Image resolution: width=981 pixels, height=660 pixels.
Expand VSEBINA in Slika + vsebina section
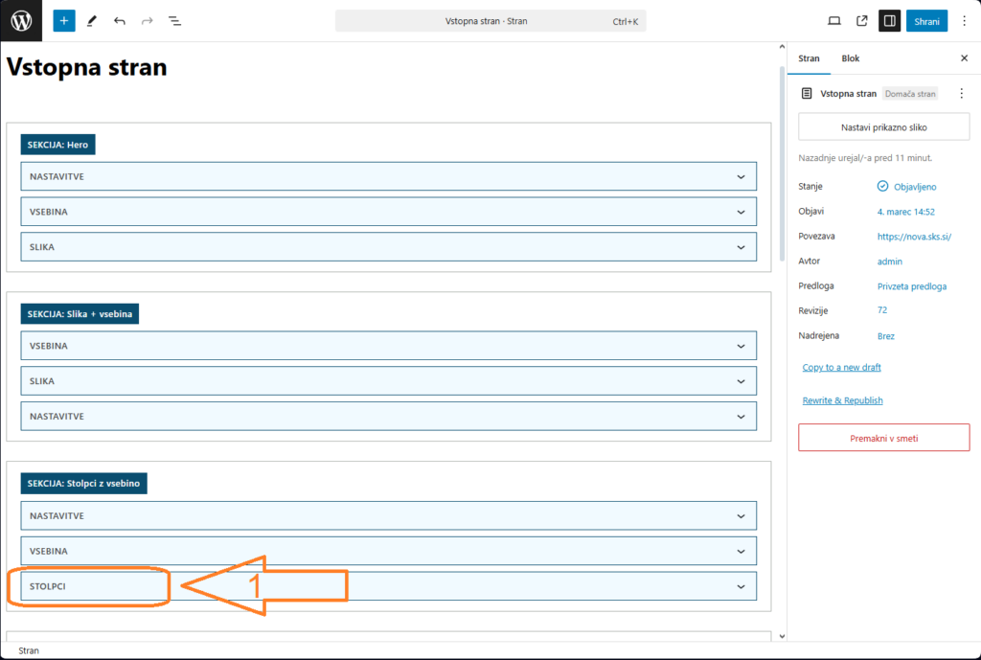point(388,346)
